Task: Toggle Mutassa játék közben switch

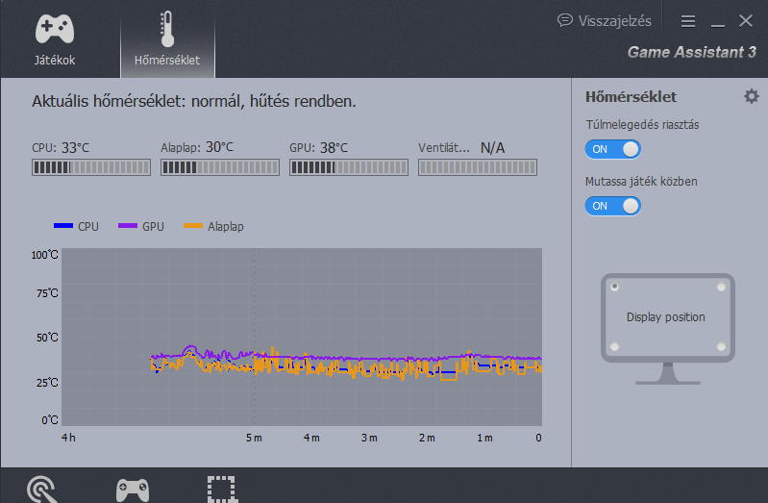Action: (612, 206)
